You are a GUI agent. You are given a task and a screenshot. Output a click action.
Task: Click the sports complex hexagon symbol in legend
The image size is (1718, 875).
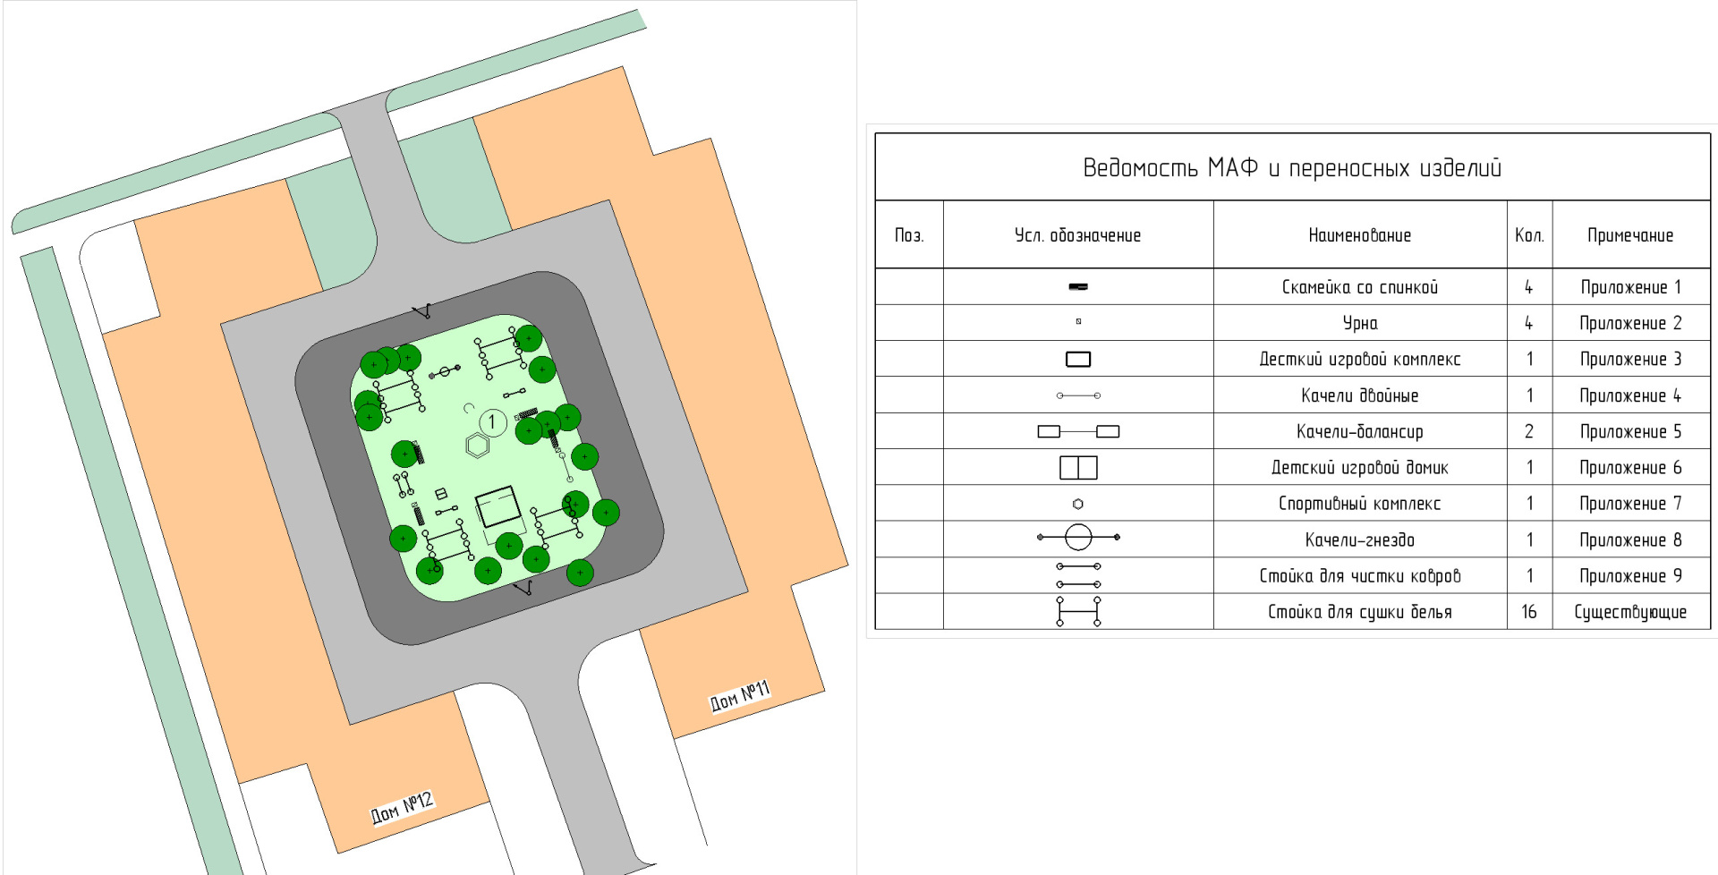(x=1078, y=505)
